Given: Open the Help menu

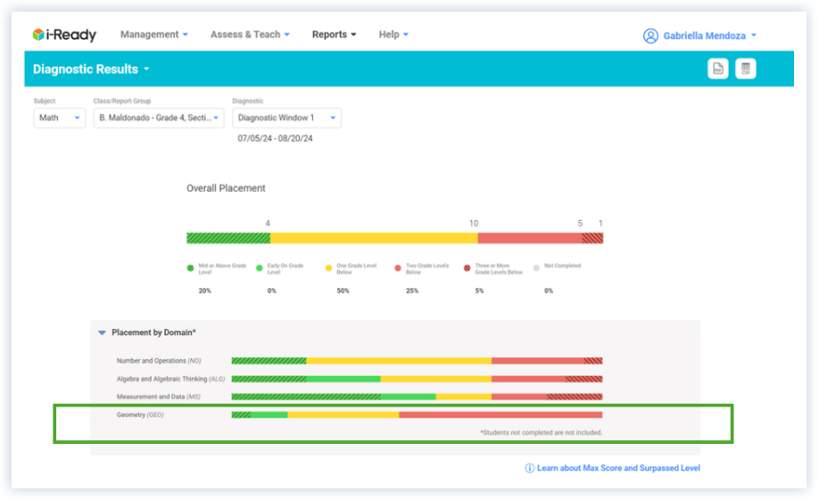Looking at the screenshot, I should 393,35.
